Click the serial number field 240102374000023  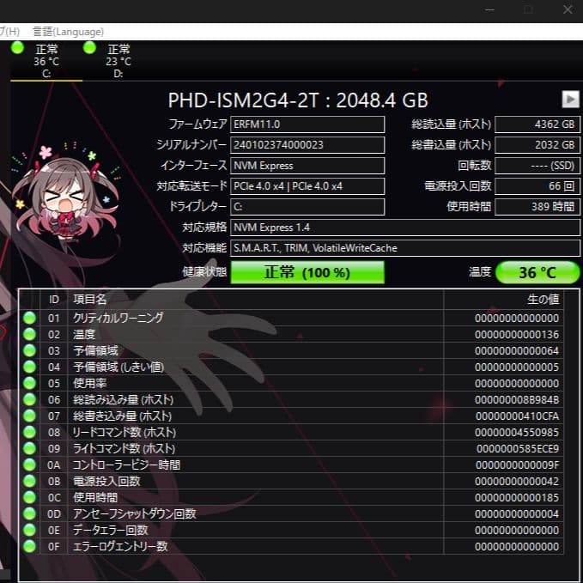[x=307, y=145]
